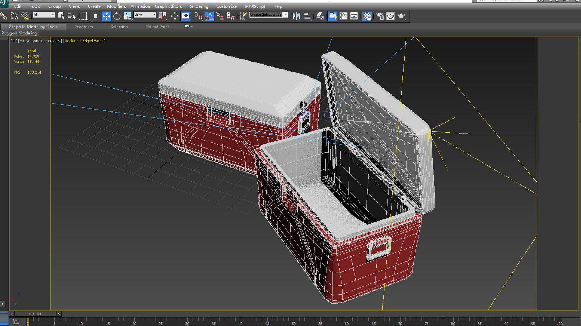Open the Tools menu
Image resolution: width=581 pixels, height=326 pixels.
(x=35, y=6)
